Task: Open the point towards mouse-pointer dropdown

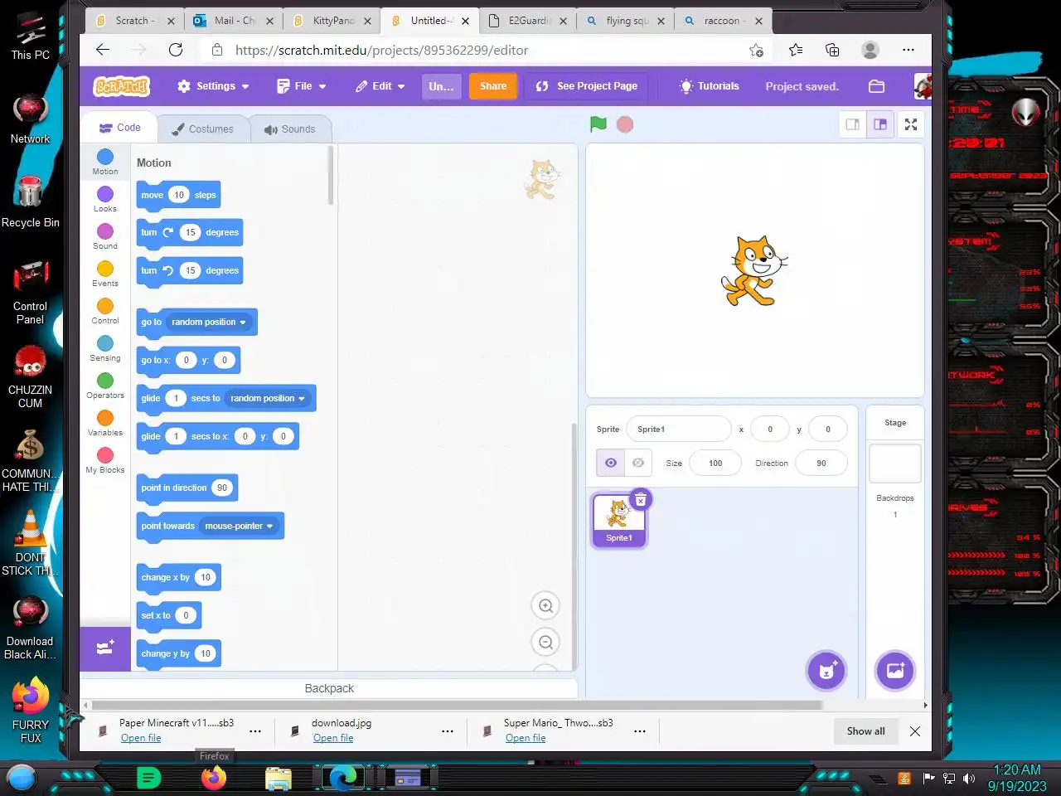Action: pos(240,526)
